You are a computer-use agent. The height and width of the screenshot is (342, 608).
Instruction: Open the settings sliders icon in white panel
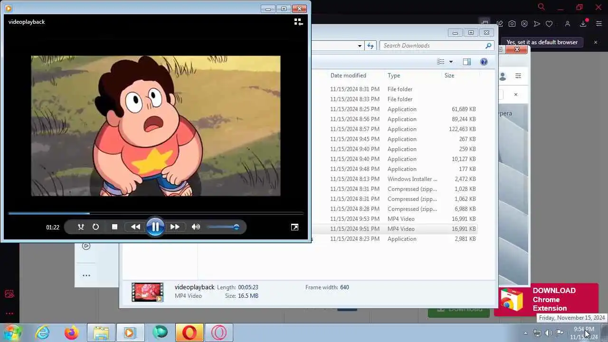click(x=518, y=76)
